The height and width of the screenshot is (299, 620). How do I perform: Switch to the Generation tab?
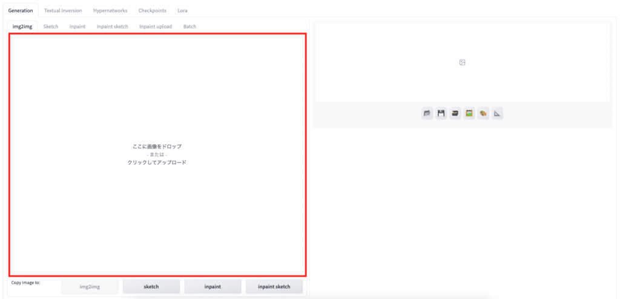click(21, 10)
